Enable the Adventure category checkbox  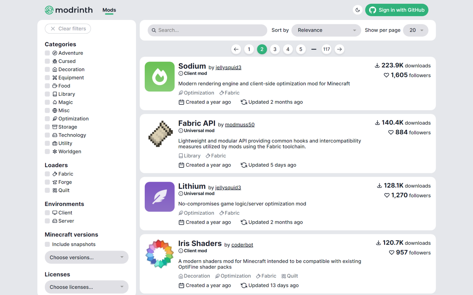(47, 53)
